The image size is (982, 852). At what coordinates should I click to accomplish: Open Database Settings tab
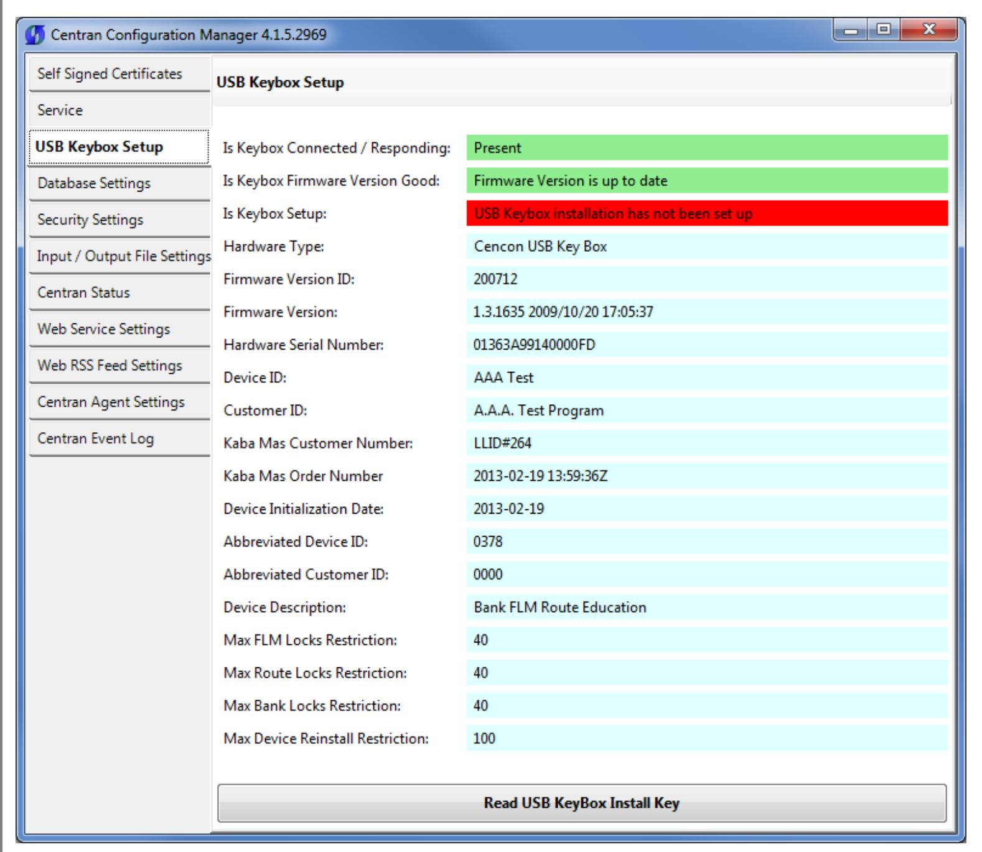point(119,183)
